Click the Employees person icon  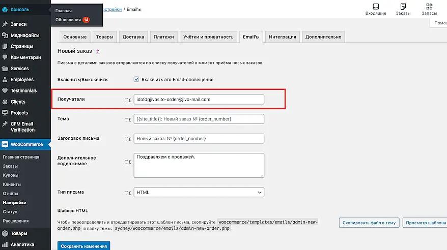click(x=5, y=80)
